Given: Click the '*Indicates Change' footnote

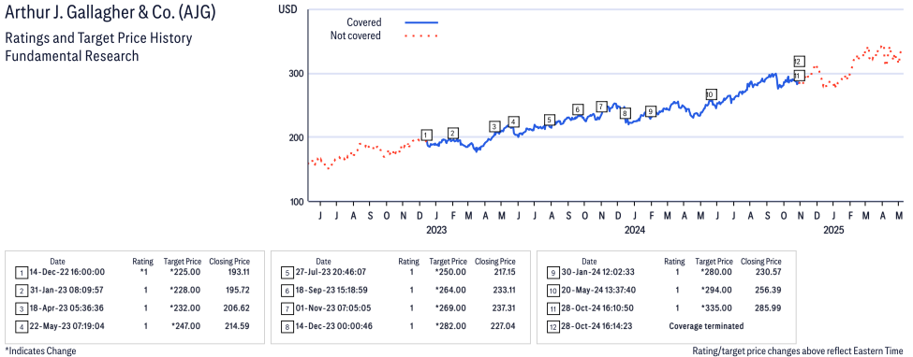Looking at the screenshot, I should click(41, 350).
